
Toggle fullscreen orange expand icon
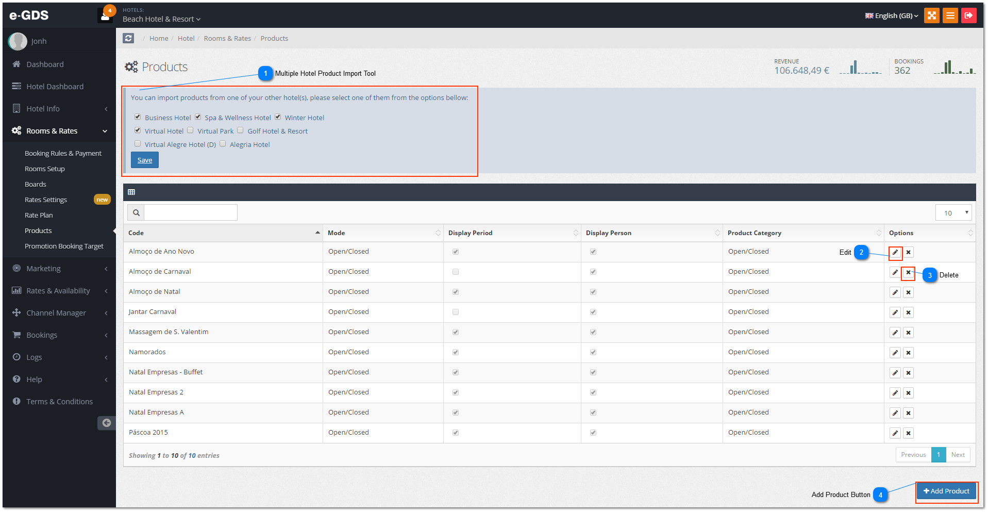click(931, 15)
